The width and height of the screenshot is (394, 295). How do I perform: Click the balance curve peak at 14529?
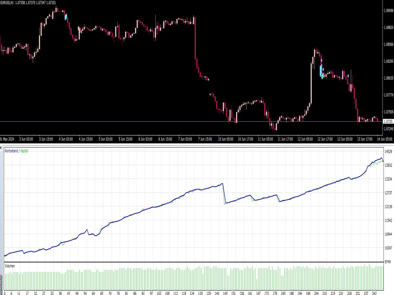tap(382, 158)
